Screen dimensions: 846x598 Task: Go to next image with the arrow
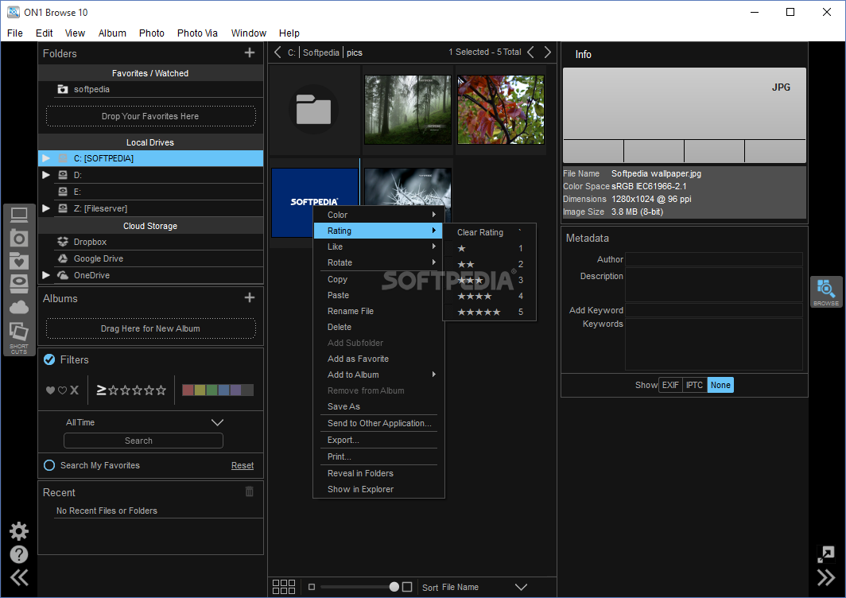click(x=548, y=52)
